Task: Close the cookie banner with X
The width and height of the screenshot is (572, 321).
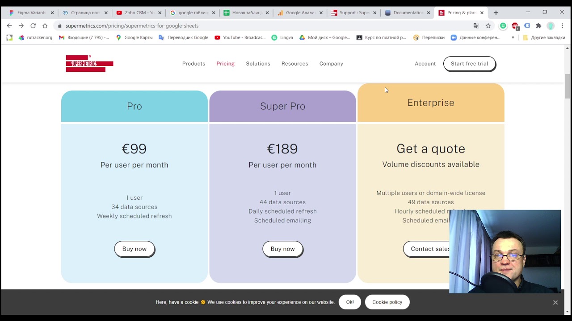Action: [555, 302]
